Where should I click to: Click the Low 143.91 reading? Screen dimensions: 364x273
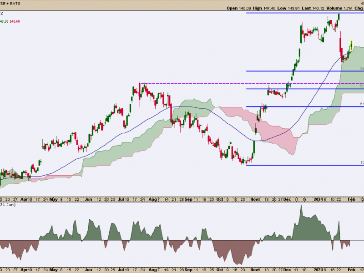[x=288, y=8]
